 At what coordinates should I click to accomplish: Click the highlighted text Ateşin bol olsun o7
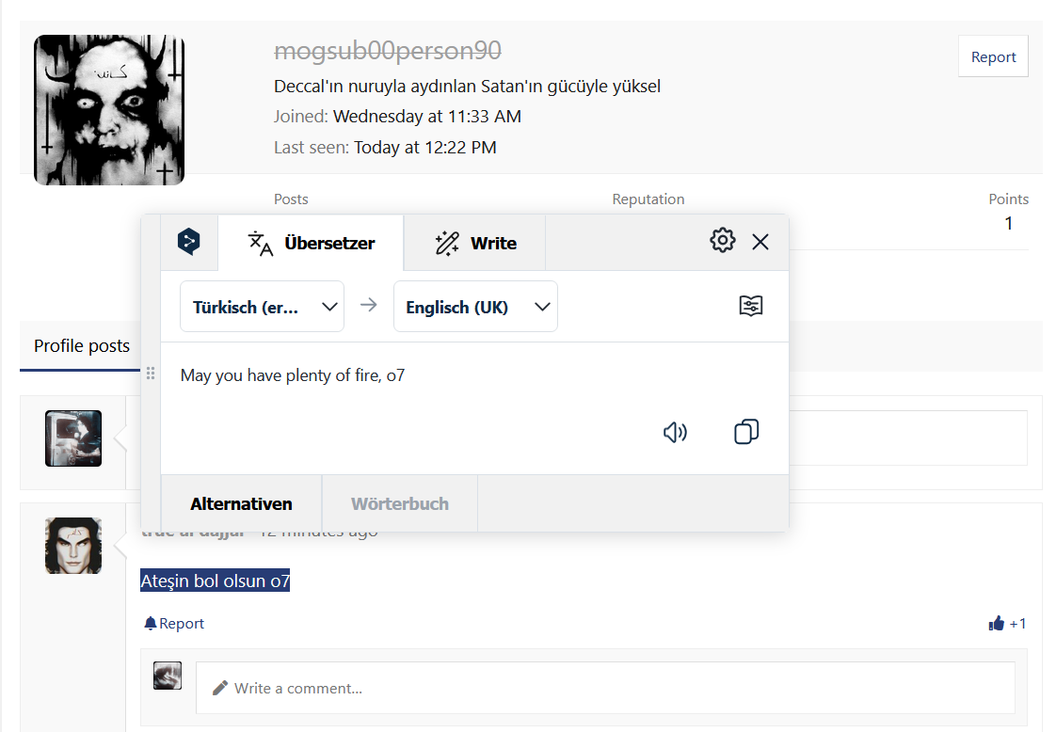tap(215, 581)
